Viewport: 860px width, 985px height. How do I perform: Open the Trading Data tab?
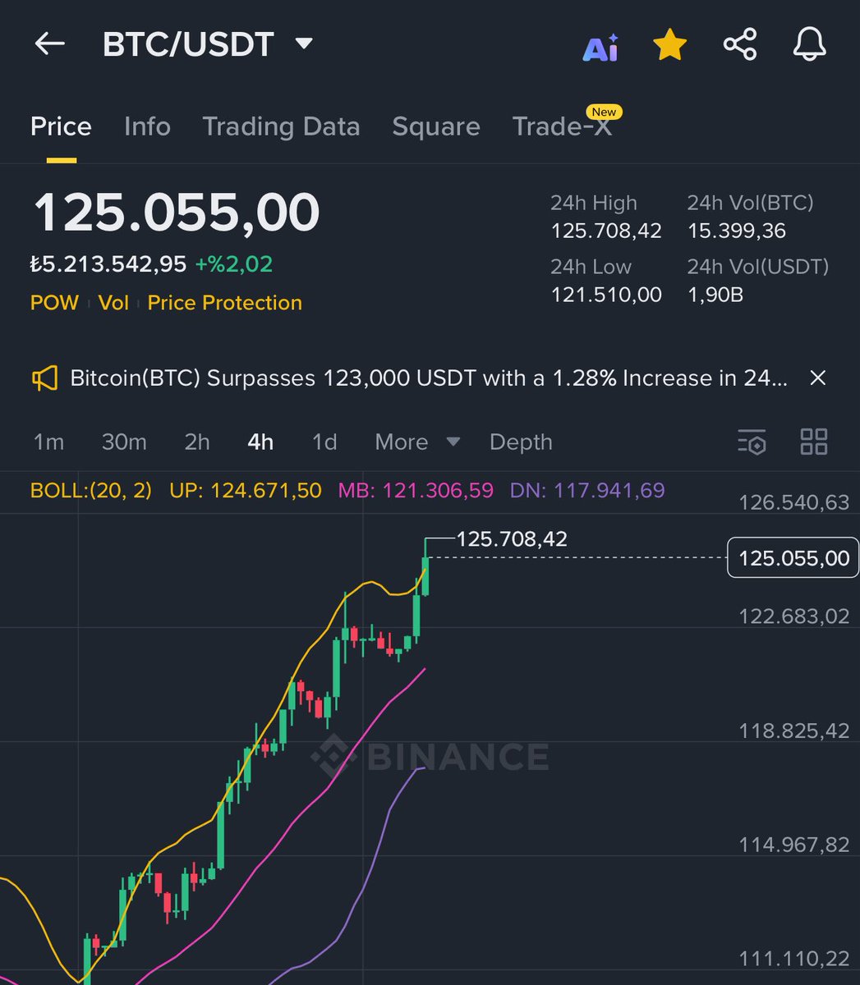pyautogui.click(x=281, y=126)
